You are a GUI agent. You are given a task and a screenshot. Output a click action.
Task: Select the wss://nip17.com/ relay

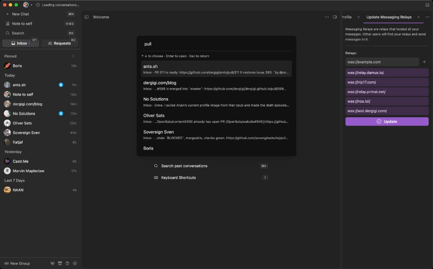click(387, 82)
